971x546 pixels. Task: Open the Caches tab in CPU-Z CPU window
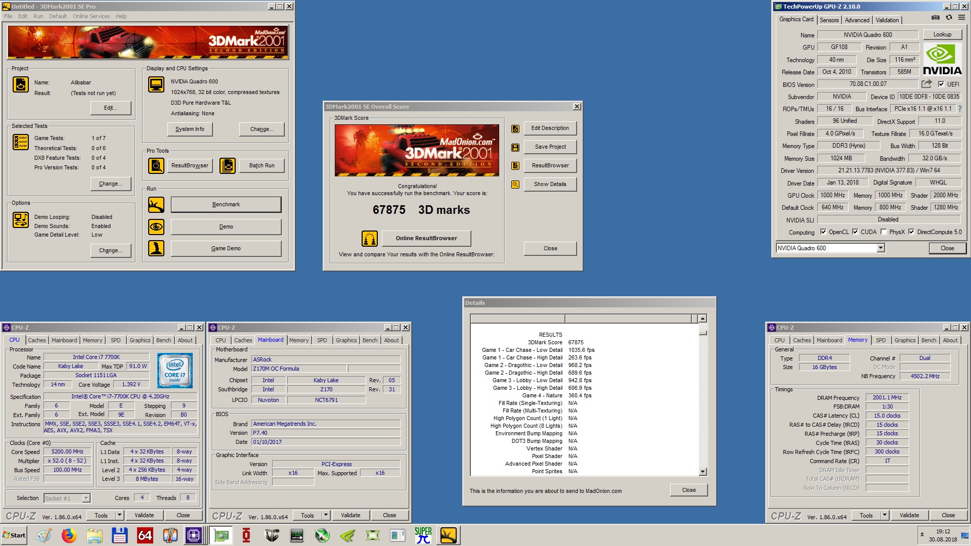click(36, 340)
